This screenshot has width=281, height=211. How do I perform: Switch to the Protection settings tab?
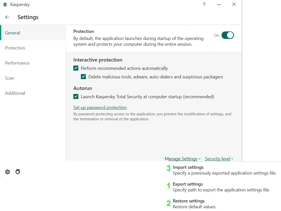15,48
